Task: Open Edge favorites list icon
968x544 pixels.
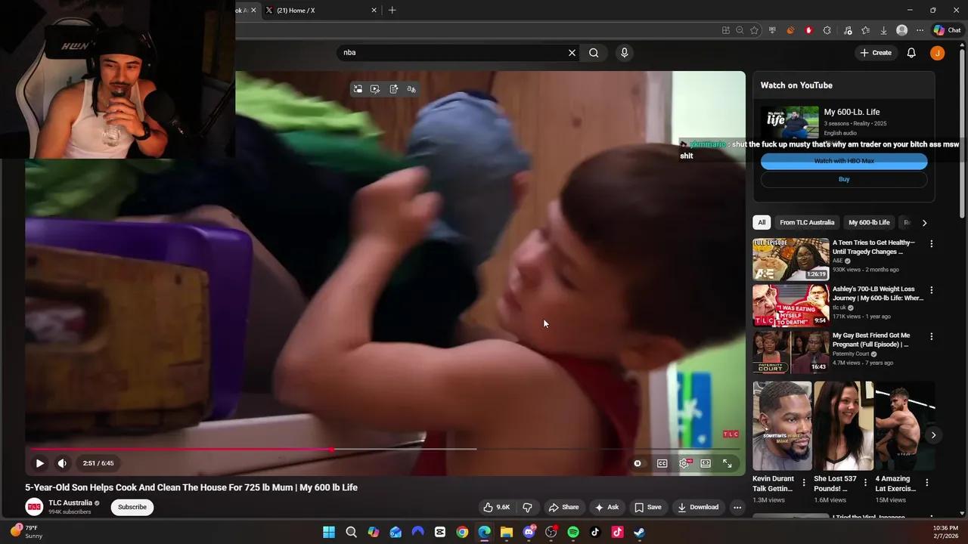Action: click(x=865, y=30)
